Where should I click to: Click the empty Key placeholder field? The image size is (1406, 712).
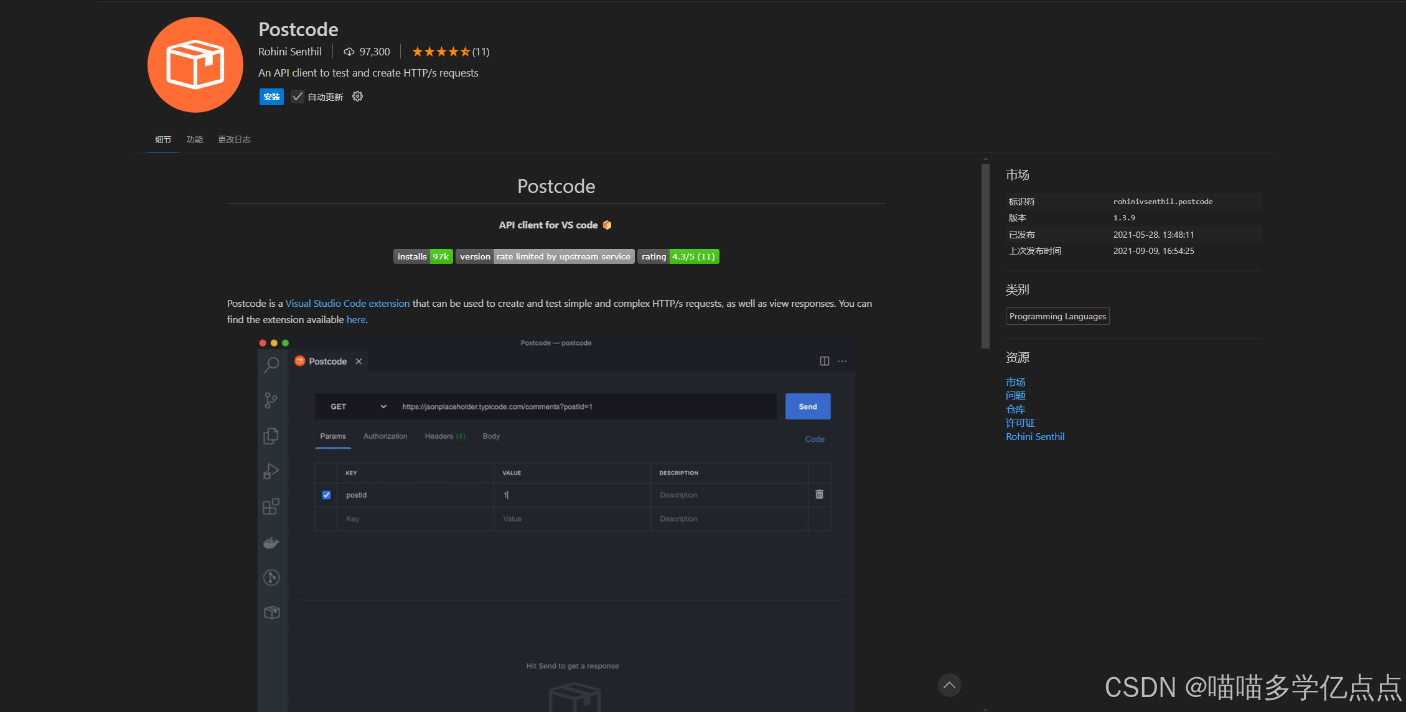[x=416, y=518]
